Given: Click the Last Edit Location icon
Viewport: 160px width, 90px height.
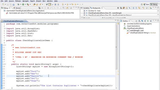Looking at the screenshot, I should coord(72,4).
